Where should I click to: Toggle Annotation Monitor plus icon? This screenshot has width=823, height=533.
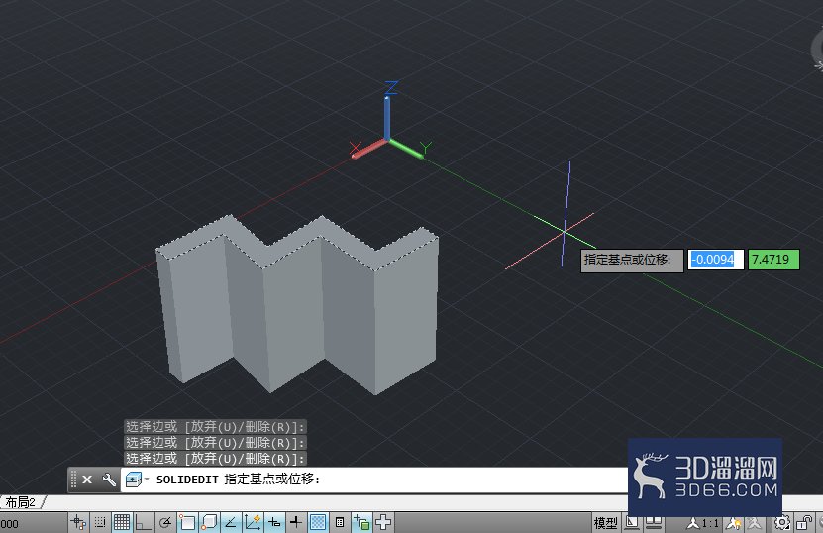[383, 522]
